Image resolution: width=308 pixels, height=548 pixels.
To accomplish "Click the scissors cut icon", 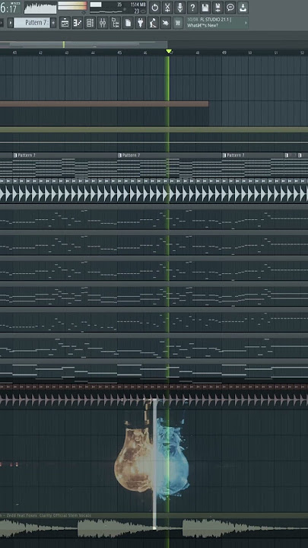I will pyautogui.click(x=167, y=8).
